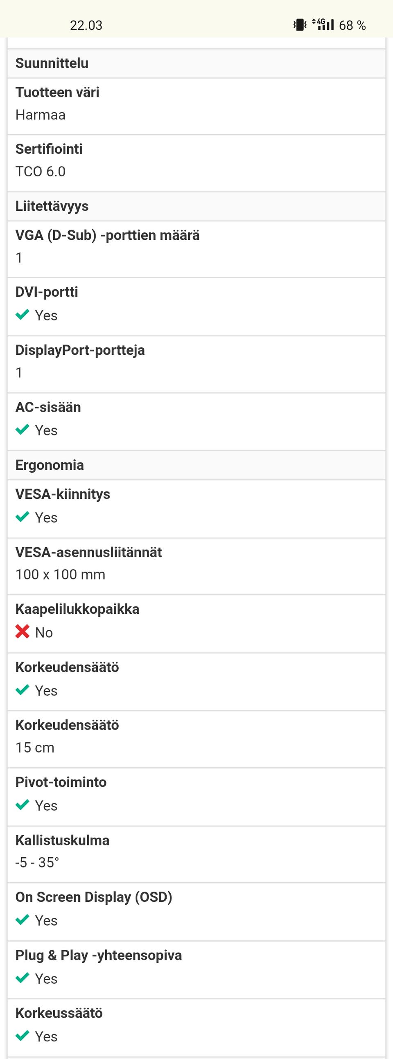Select the Sertifiointi TCO 6.0 row
393x1059 pixels.
(196, 160)
